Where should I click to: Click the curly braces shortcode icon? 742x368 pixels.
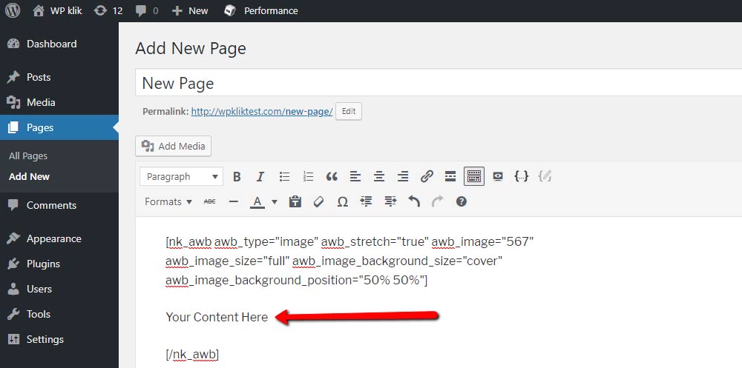click(x=521, y=177)
